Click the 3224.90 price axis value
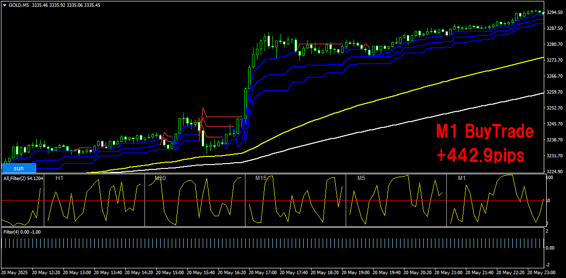The height and width of the screenshot is (278, 566). (x=554, y=171)
